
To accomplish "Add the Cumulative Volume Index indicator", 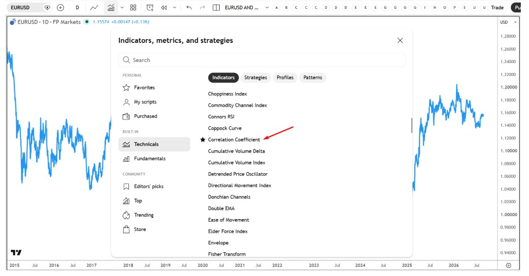I will 236,163.
